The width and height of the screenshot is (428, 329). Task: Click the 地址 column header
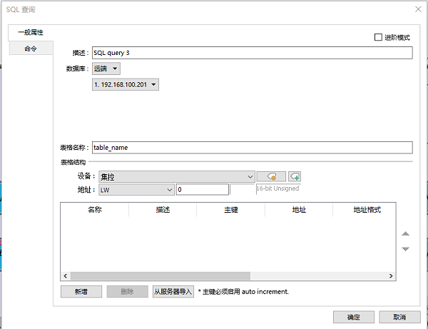click(299, 210)
